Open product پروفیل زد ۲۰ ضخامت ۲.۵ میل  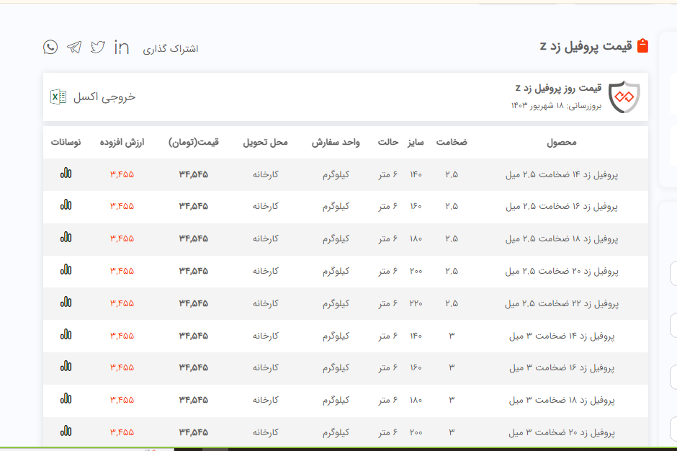point(561,271)
